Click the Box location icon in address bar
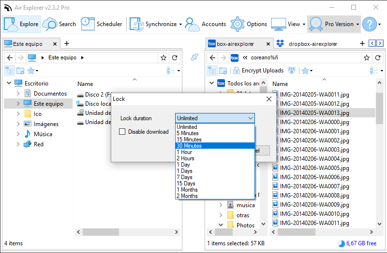387x253 pixels. 235,57
